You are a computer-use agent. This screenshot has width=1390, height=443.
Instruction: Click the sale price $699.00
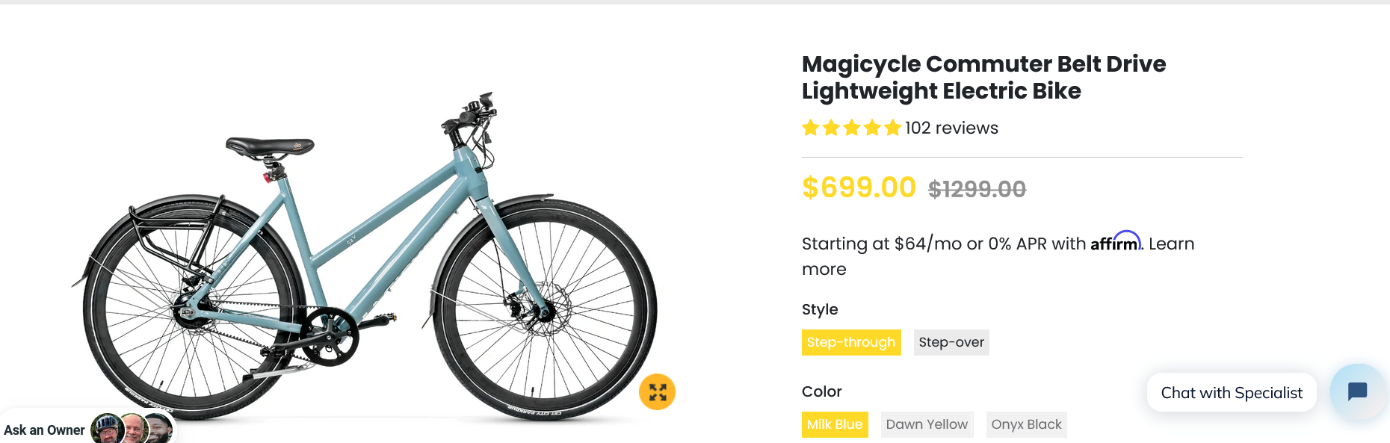pyautogui.click(x=858, y=188)
